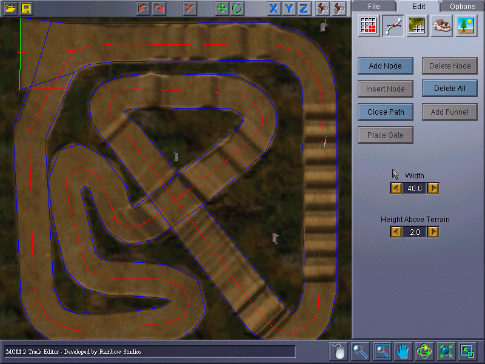Select the magnifying glass zoom tool

[x=360, y=351]
